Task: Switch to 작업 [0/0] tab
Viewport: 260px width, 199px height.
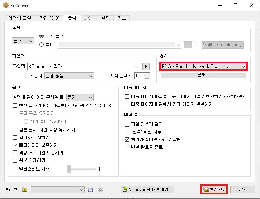Action: click(x=49, y=18)
